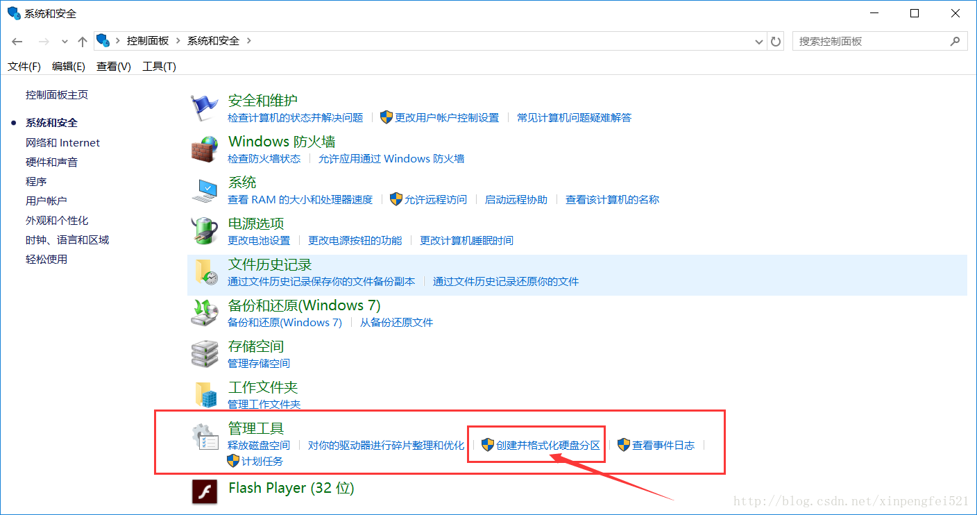Click the 系统 computer monitor icon
The width and height of the screenshot is (977, 515).
(x=204, y=189)
